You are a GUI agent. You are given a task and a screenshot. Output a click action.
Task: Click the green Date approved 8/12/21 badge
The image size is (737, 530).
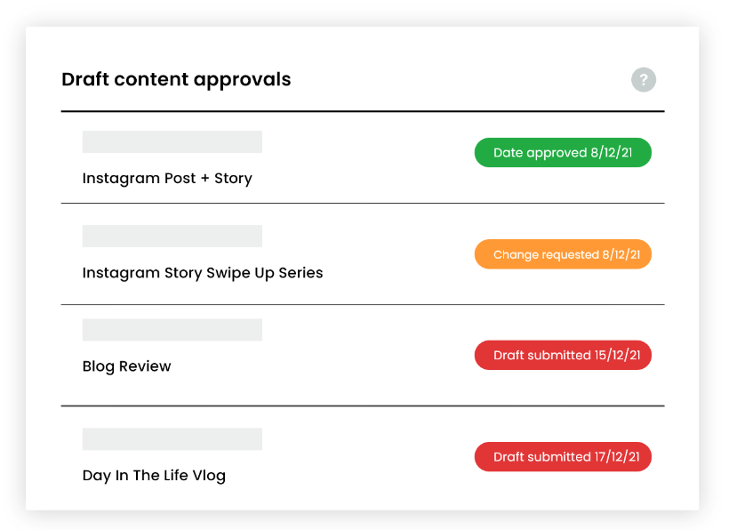click(x=563, y=152)
